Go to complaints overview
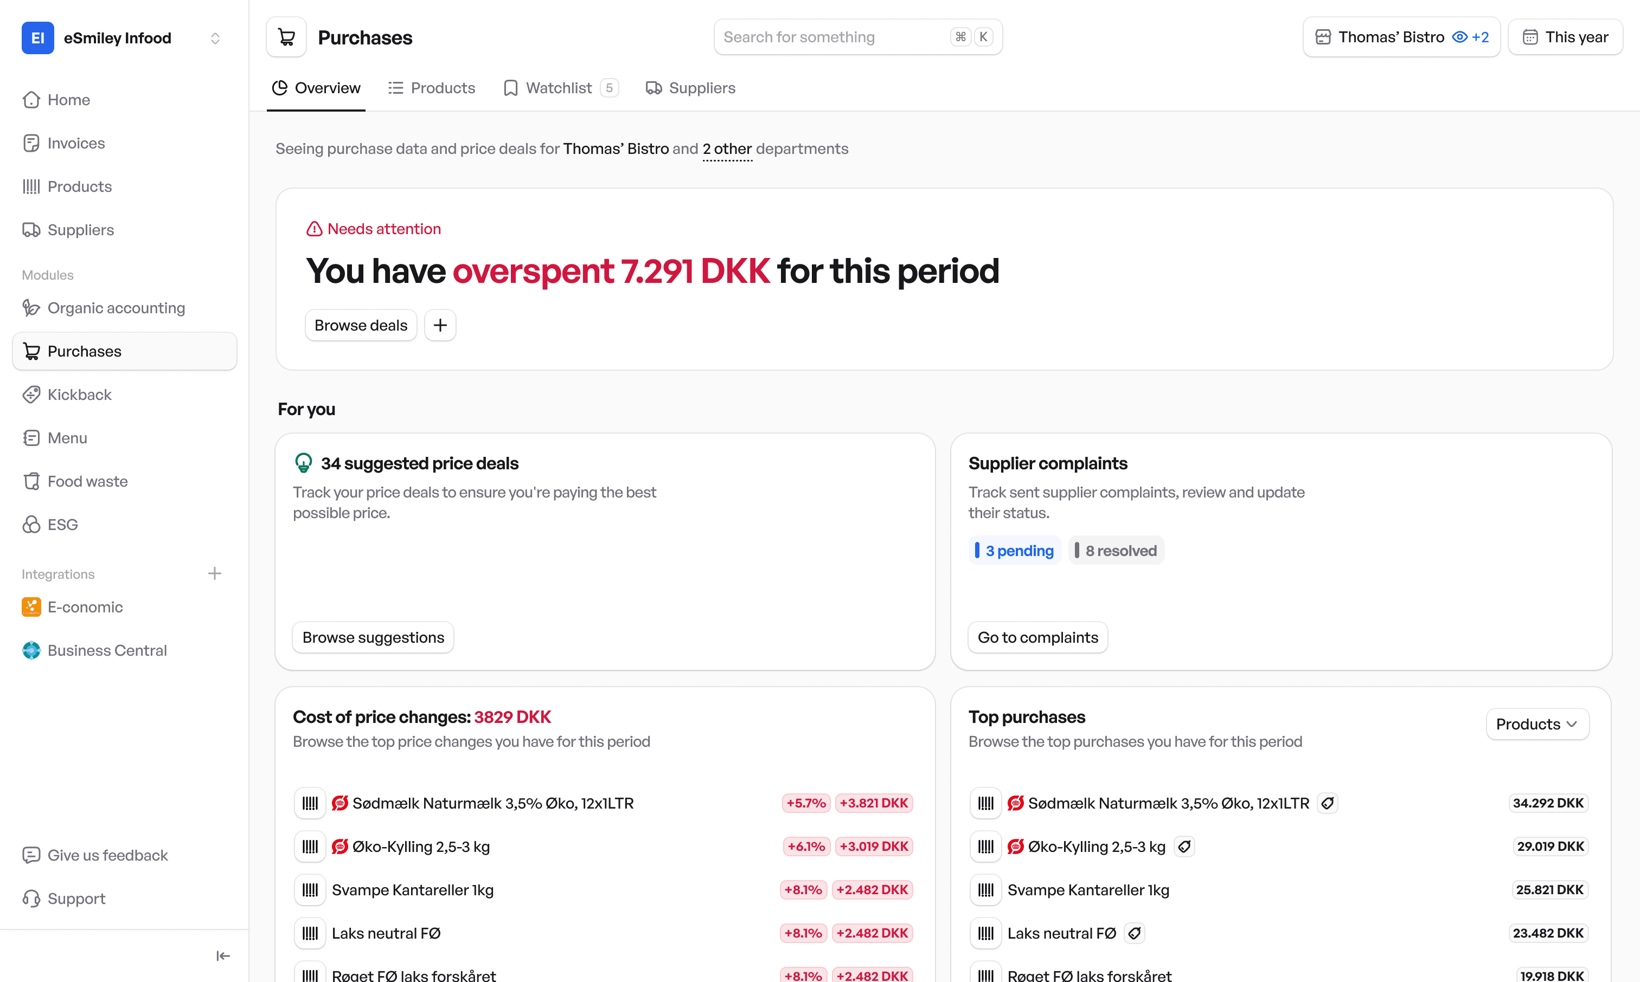 pos(1037,637)
